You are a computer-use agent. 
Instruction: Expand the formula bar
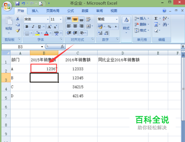point(183,47)
